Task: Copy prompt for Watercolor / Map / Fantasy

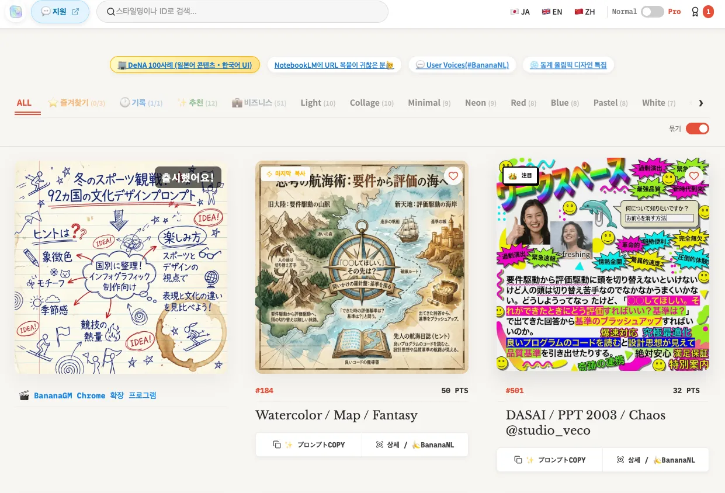Action: point(308,445)
